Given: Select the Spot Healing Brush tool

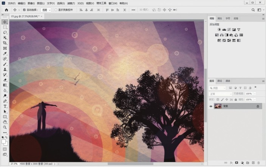Looking at the screenshot, I should [5, 59].
